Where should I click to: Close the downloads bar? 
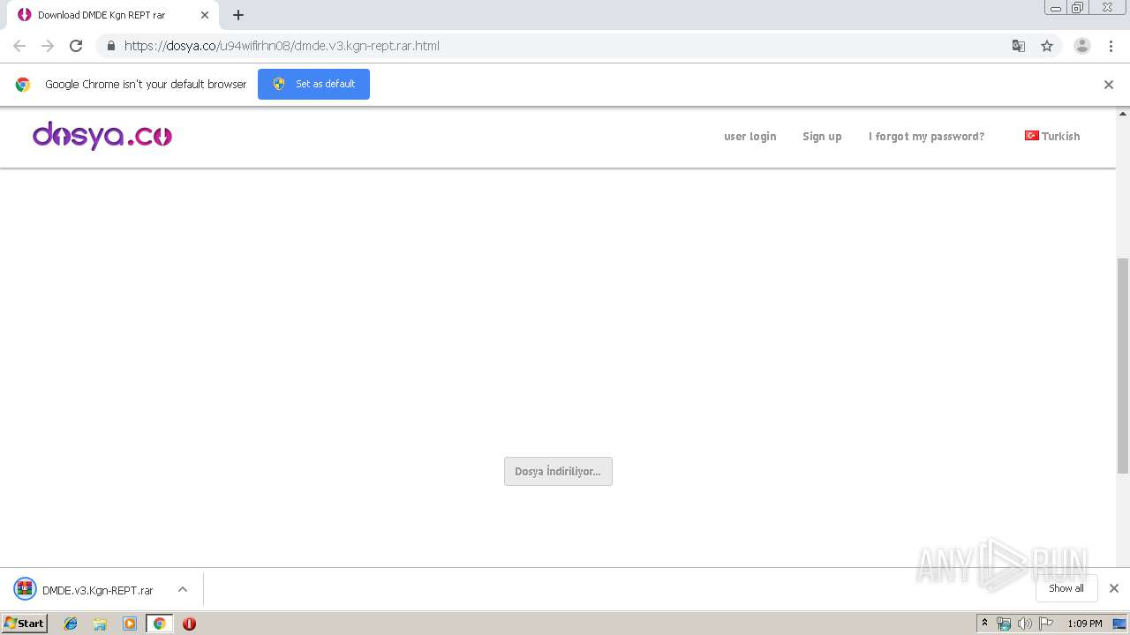[x=1114, y=588]
